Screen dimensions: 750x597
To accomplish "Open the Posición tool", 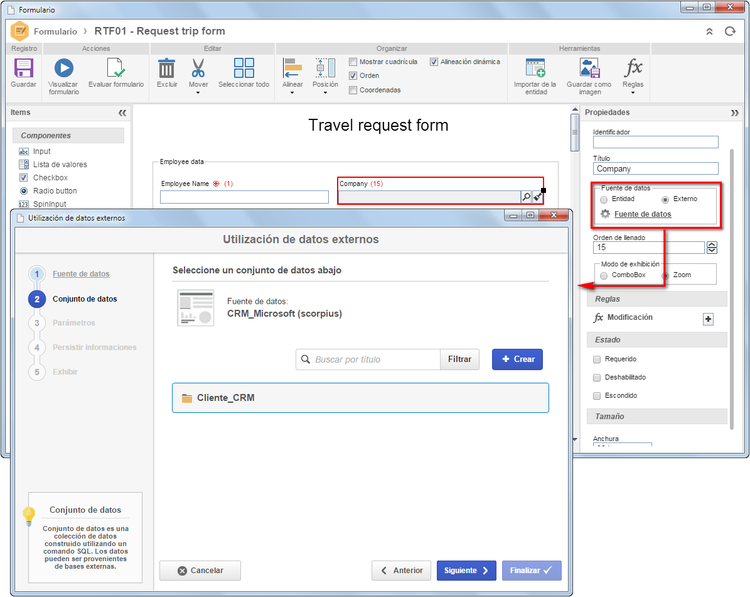I will click(325, 68).
